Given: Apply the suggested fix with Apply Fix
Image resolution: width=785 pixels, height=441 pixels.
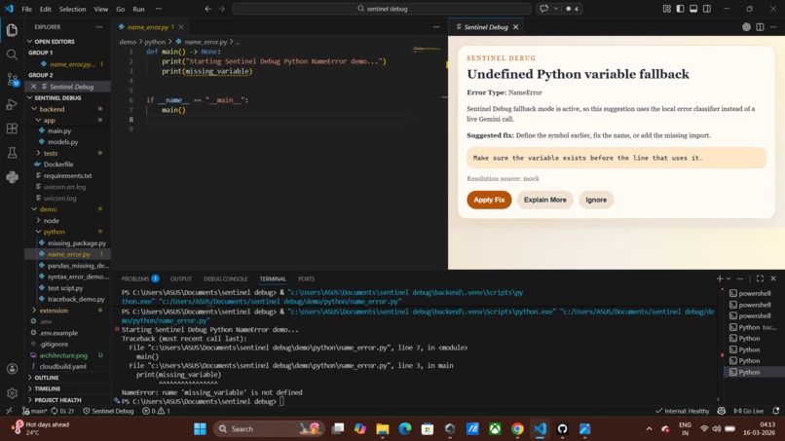Looking at the screenshot, I should click(489, 200).
